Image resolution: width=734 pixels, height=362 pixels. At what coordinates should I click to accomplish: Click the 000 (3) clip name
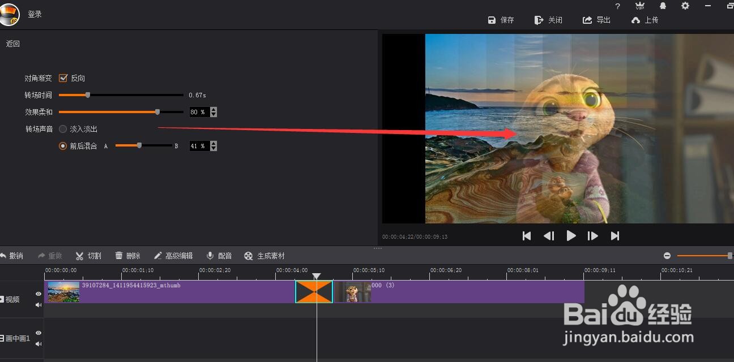point(383,285)
